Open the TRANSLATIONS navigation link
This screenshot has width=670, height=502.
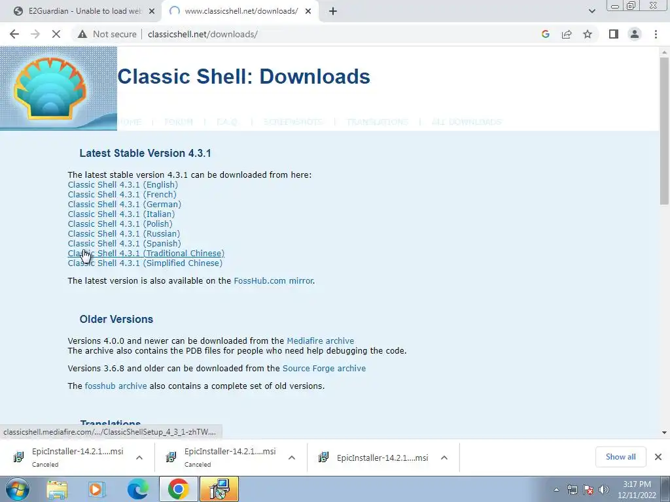pyautogui.click(x=378, y=122)
